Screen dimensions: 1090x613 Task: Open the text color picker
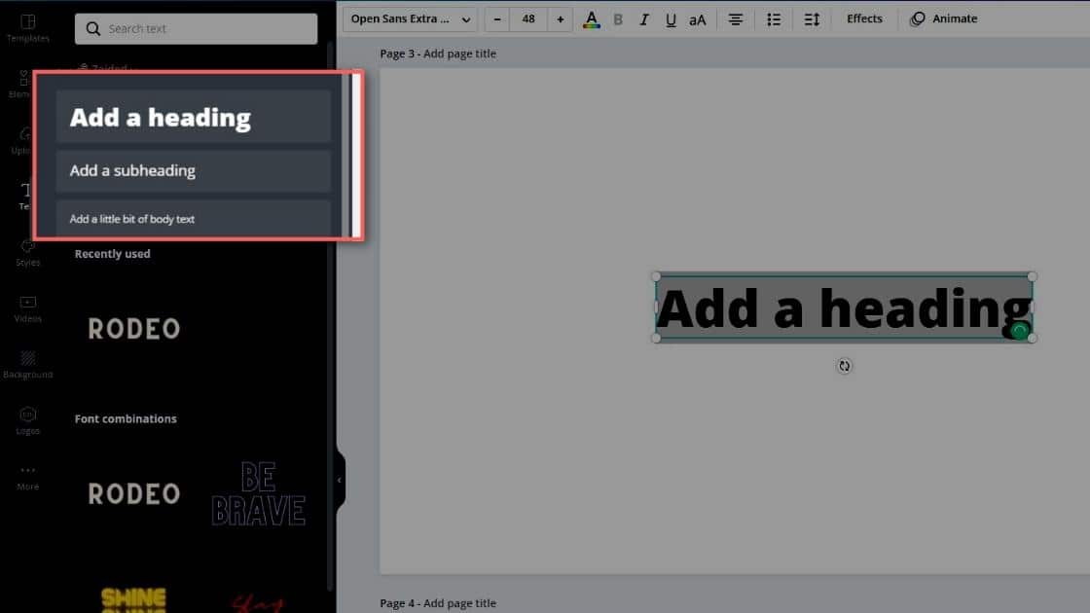click(x=592, y=19)
